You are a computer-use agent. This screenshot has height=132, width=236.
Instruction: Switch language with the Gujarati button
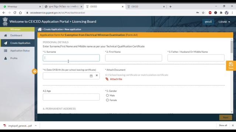208,22
